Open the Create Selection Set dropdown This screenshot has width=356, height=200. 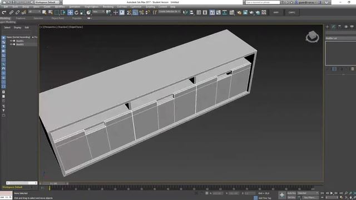(169, 11)
